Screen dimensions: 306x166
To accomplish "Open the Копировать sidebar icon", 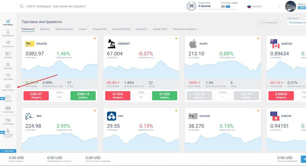I will pyautogui.click(x=8, y=33).
